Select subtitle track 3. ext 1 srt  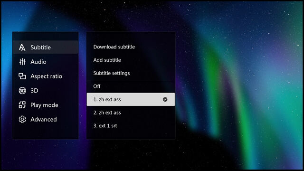pos(131,126)
